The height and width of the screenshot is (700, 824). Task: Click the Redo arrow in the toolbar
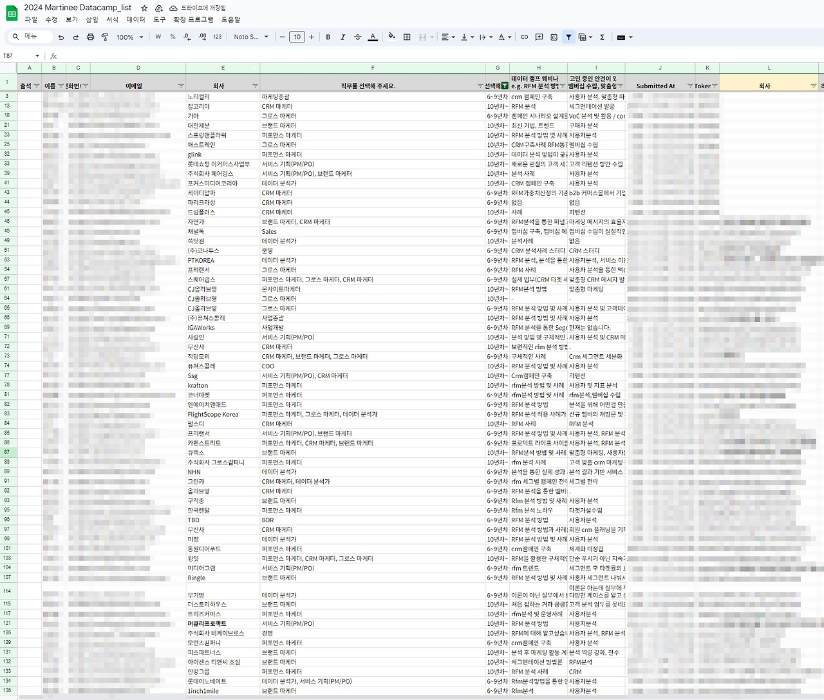pyautogui.click(x=75, y=37)
